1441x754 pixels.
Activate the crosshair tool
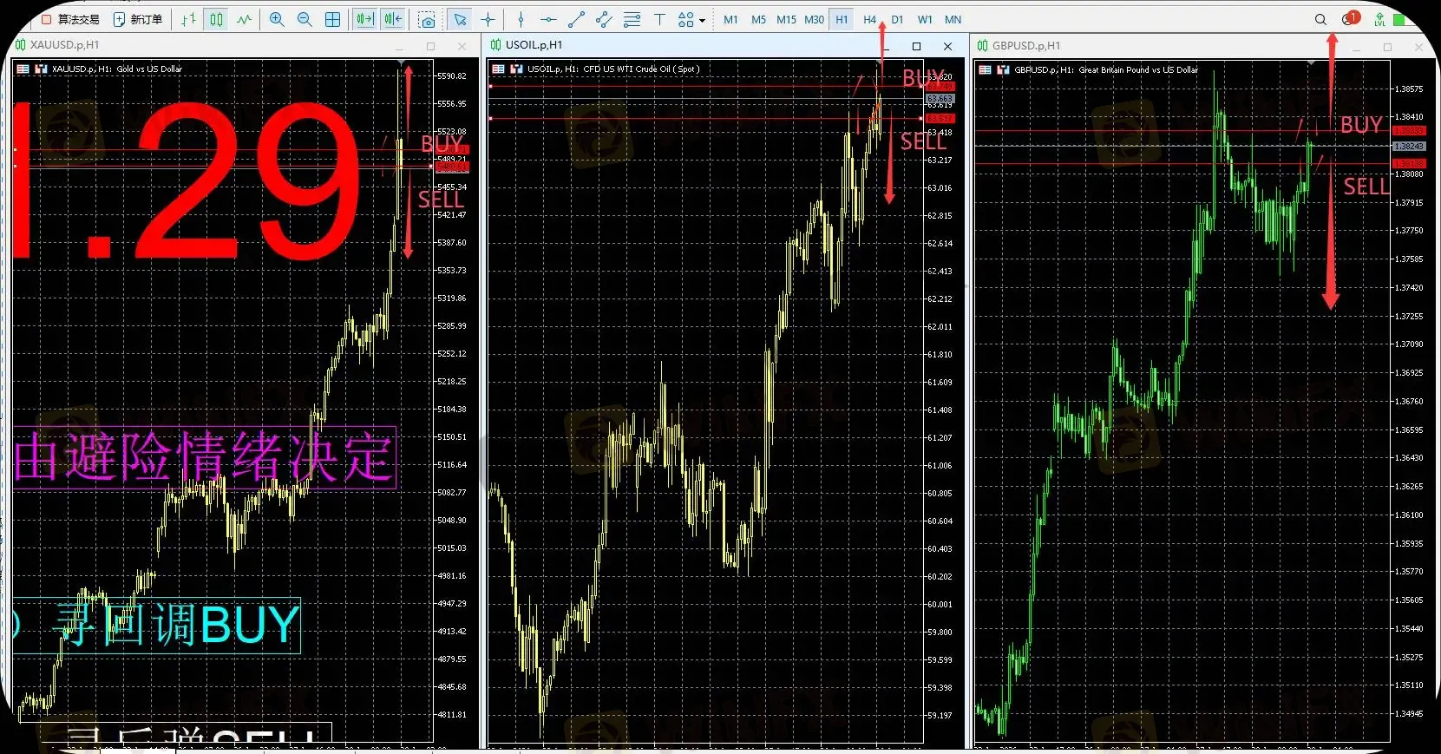[488, 19]
